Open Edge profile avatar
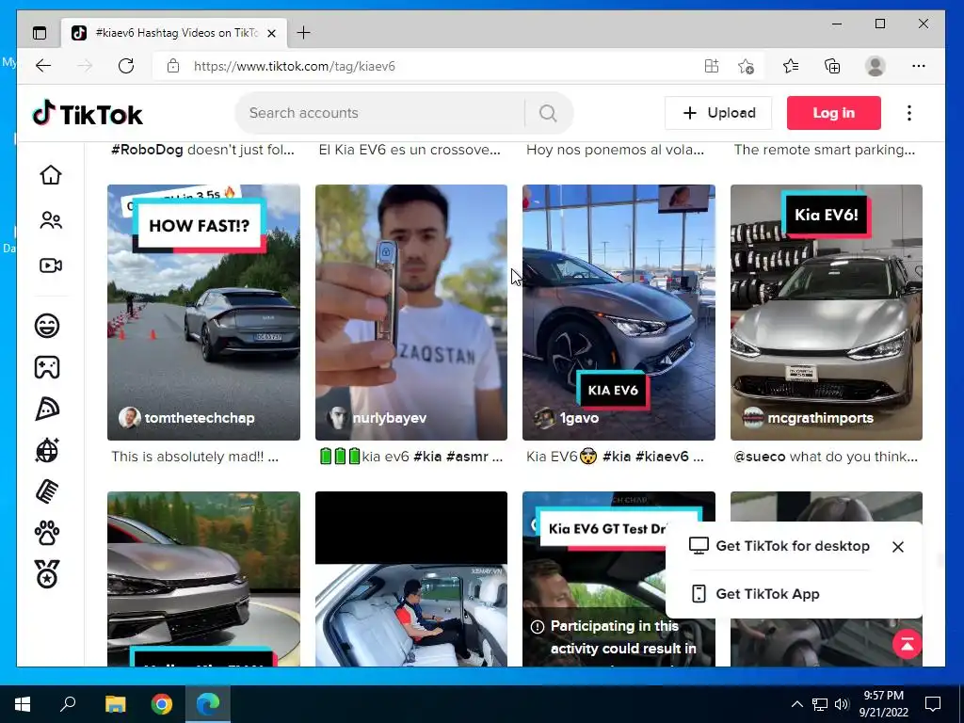Viewport: 964px width, 723px height. (875, 66)
